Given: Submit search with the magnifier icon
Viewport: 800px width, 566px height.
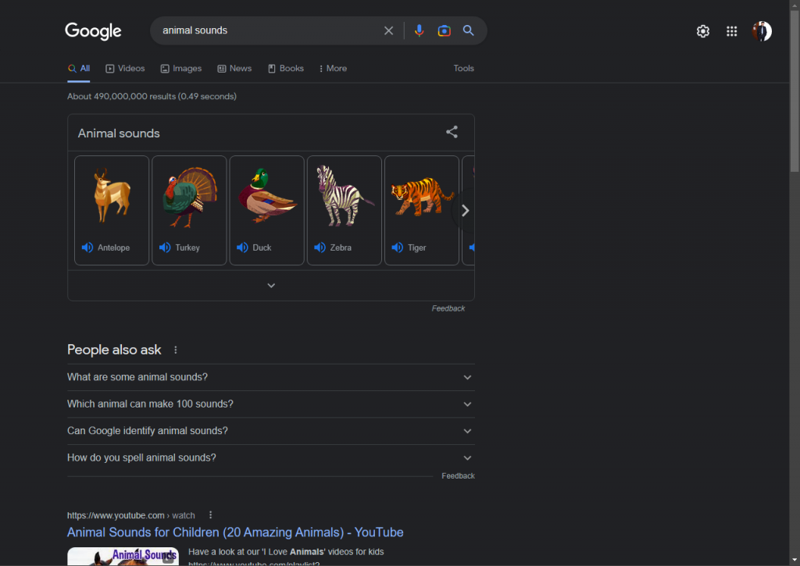Looking at the screenshot, I should pos(469,30).
